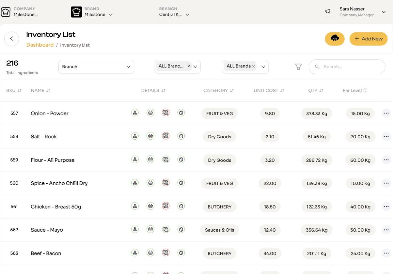Expand the Branch Central K... dropdown
Viewport: 393px width, 274px height.
click(x=187, y=15)
